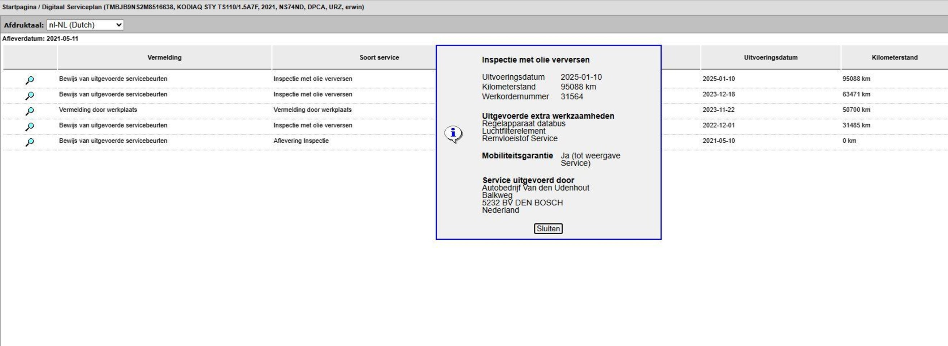Viewport: 948px width, 346px height.
Task: Open magnifier for the 2022-12-01 inspection
Action: click(30, 127)
